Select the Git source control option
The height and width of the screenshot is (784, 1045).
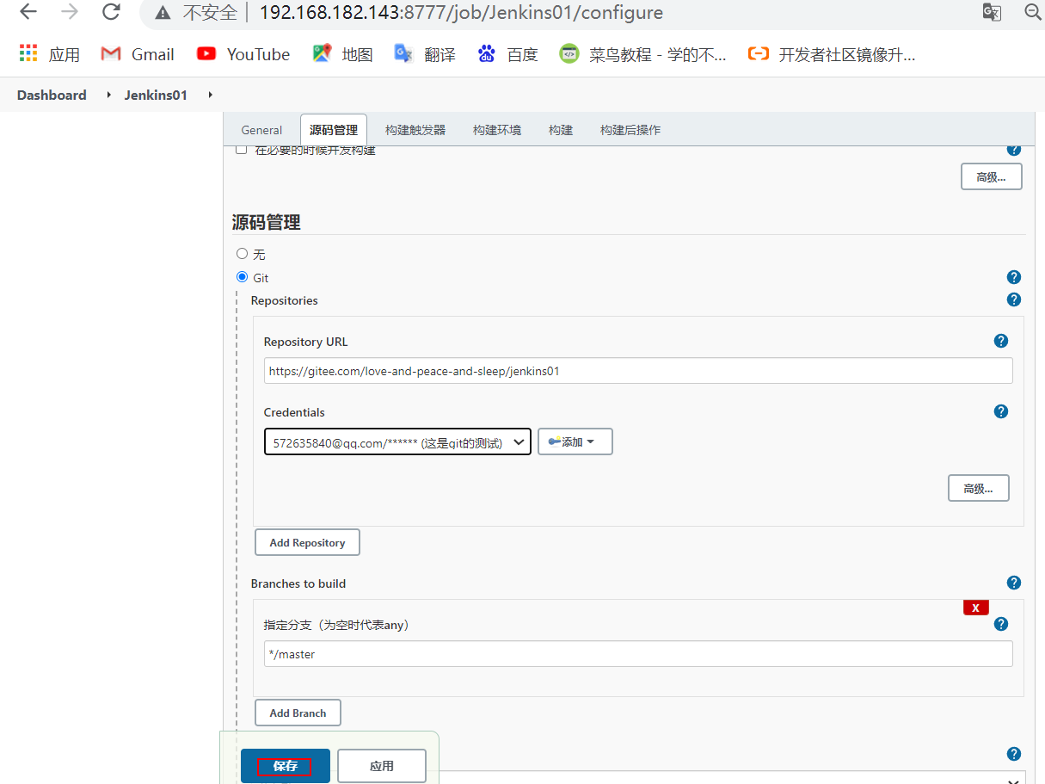(x=242, y=276)
